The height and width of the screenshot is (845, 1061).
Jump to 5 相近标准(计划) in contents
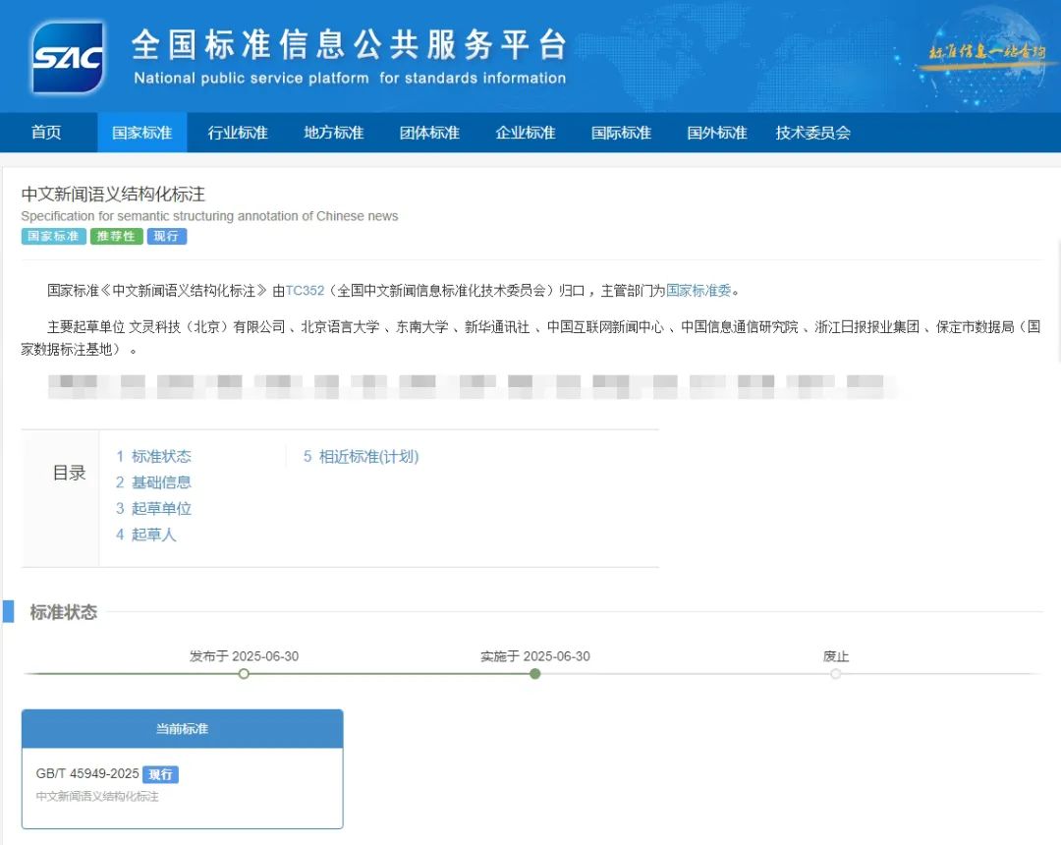pyautogui.click(x=361, y=456)
